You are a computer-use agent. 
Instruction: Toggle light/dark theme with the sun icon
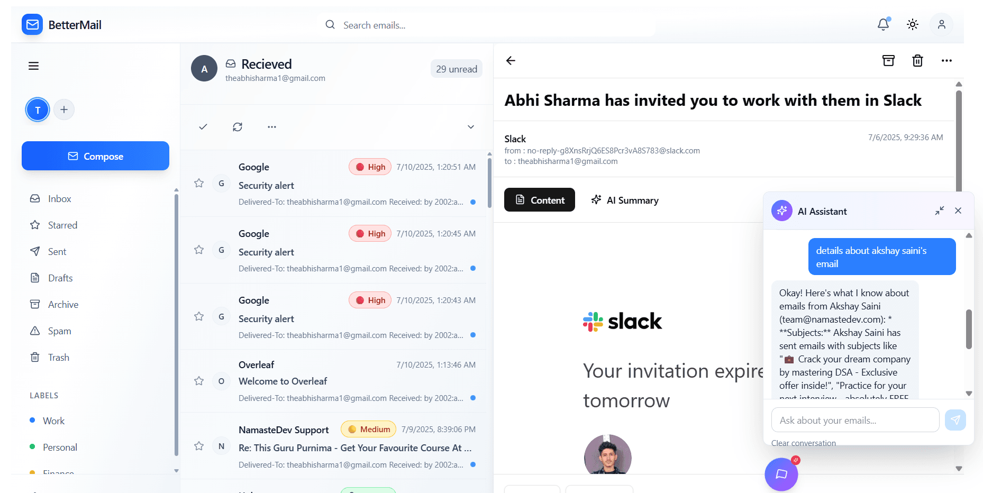(912, 24)
